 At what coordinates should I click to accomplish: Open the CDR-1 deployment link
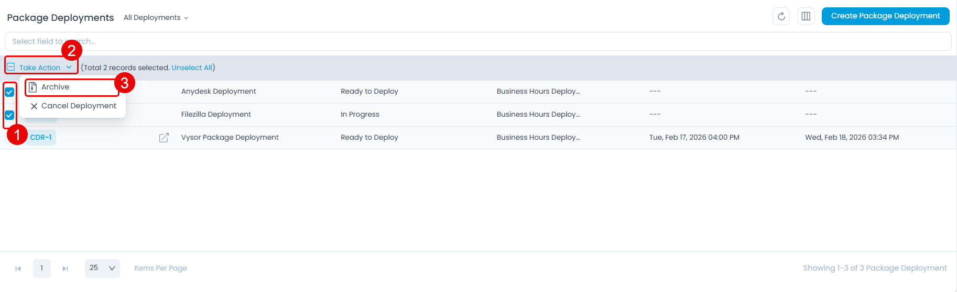click(x=41, y=138)
